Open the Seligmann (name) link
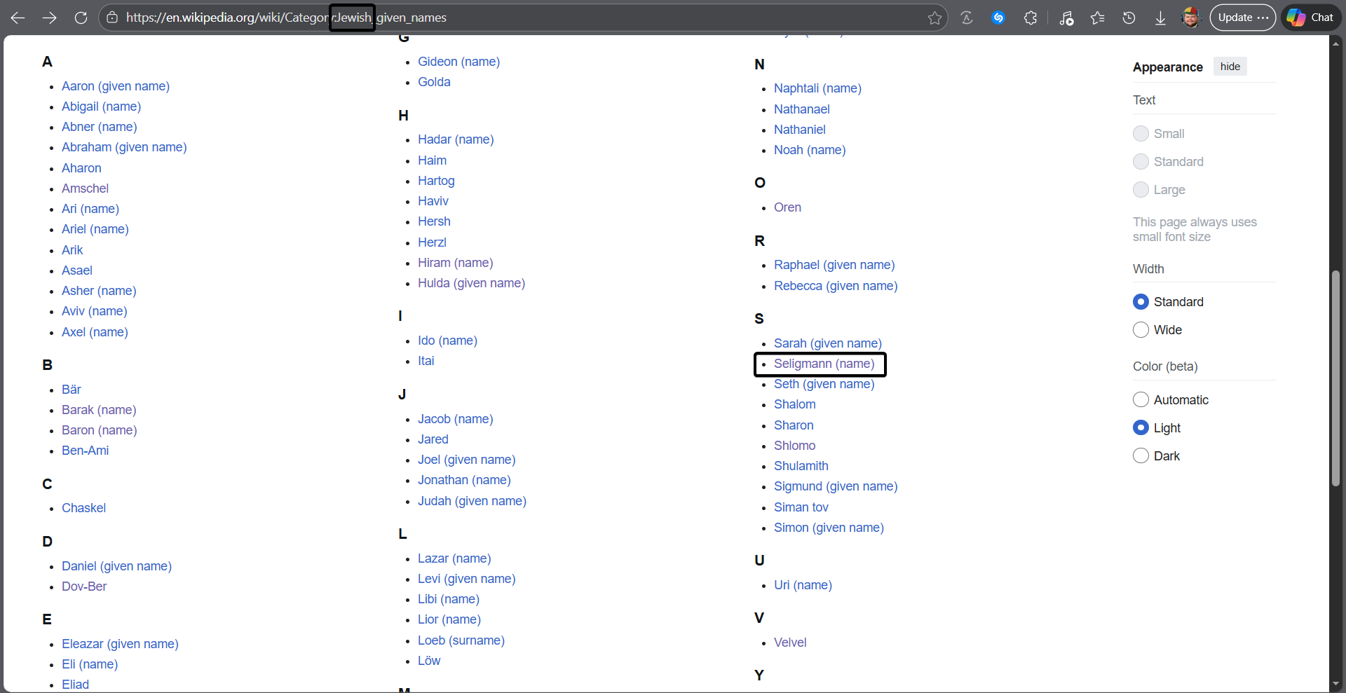Screen dimensions: 1346x693 point(824,364)
